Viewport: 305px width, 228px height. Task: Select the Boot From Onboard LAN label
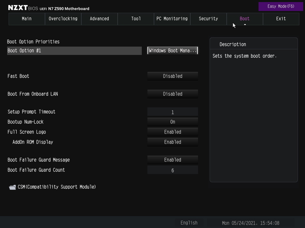[x=33, y=94]
